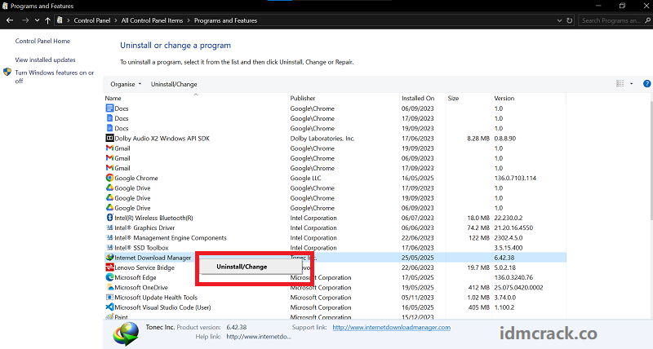653x349 pixels.
Task: Click the All Control Panel Items breadcrumb
Action: click(152, 20)
